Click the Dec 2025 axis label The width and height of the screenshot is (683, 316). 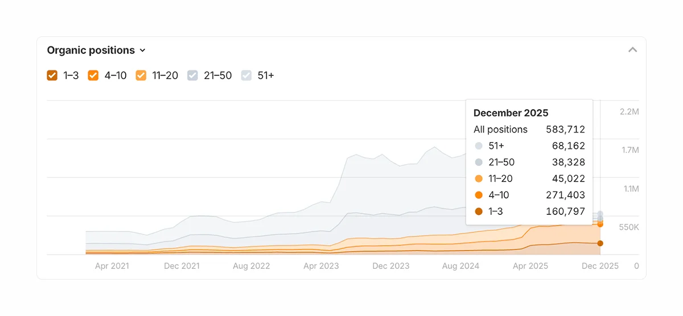(x=600, y=266)
